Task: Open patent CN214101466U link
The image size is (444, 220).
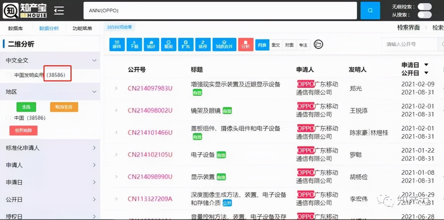Action: click(x=150, y=133)
